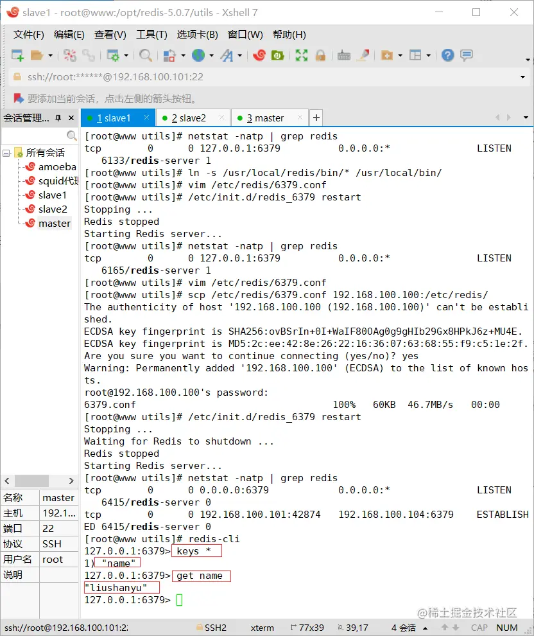The width and height of the screenshot is (534, 636).
Task: Open the 文件(F) menu
Action: [28, 35]
